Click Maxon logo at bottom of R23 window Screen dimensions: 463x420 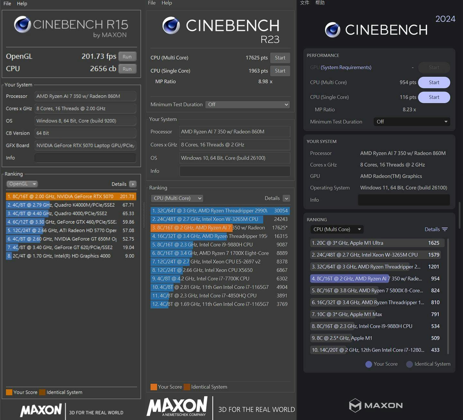tap(177, 406)
